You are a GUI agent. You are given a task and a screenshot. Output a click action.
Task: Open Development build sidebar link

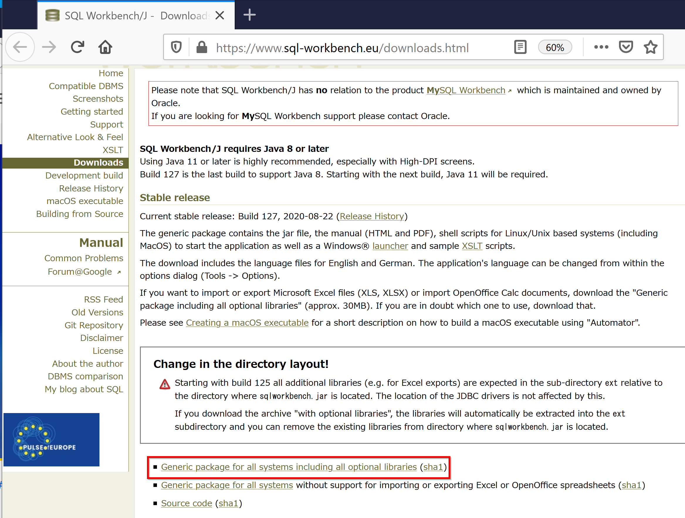[x=84, y=175]
